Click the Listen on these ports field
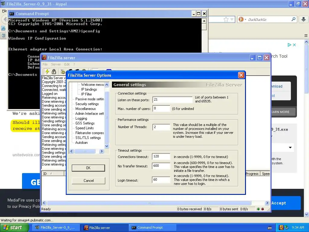309x232 pixels. [172, 100]
